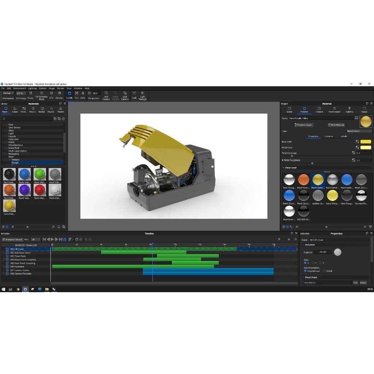
Task: Click the Lock Camera icon
Action: click(125, 95)
